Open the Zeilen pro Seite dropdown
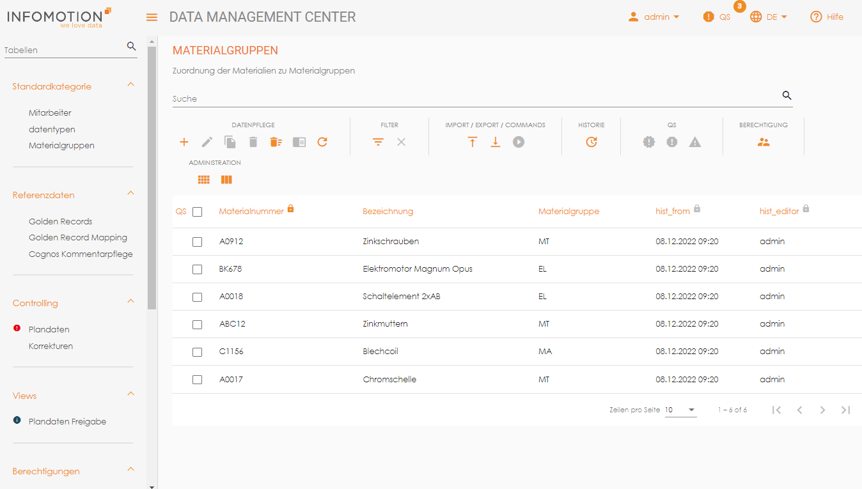 click(x=680, y=410)
